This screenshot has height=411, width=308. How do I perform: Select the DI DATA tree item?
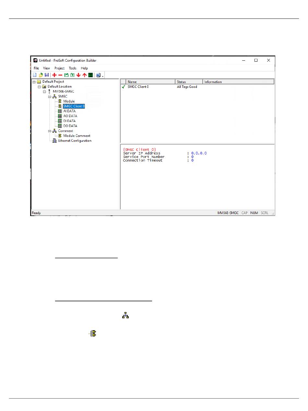[x=69, y=121]
